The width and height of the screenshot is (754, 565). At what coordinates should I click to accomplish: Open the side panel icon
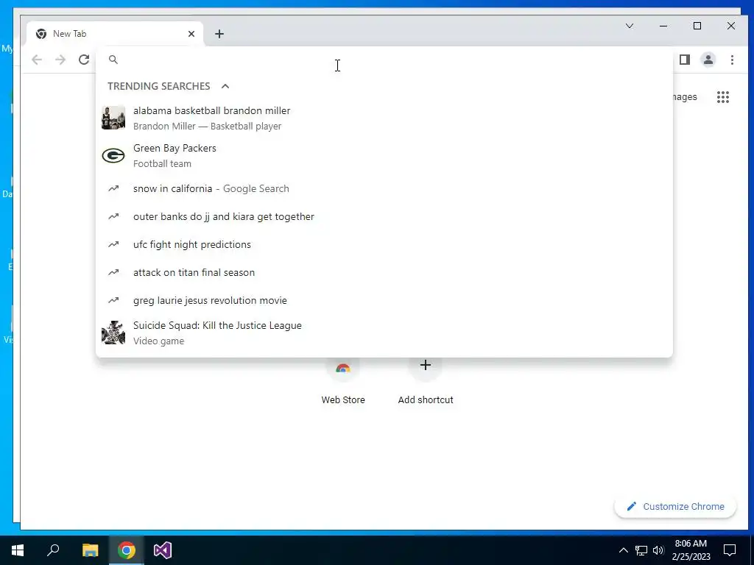(x=685, y=60)
